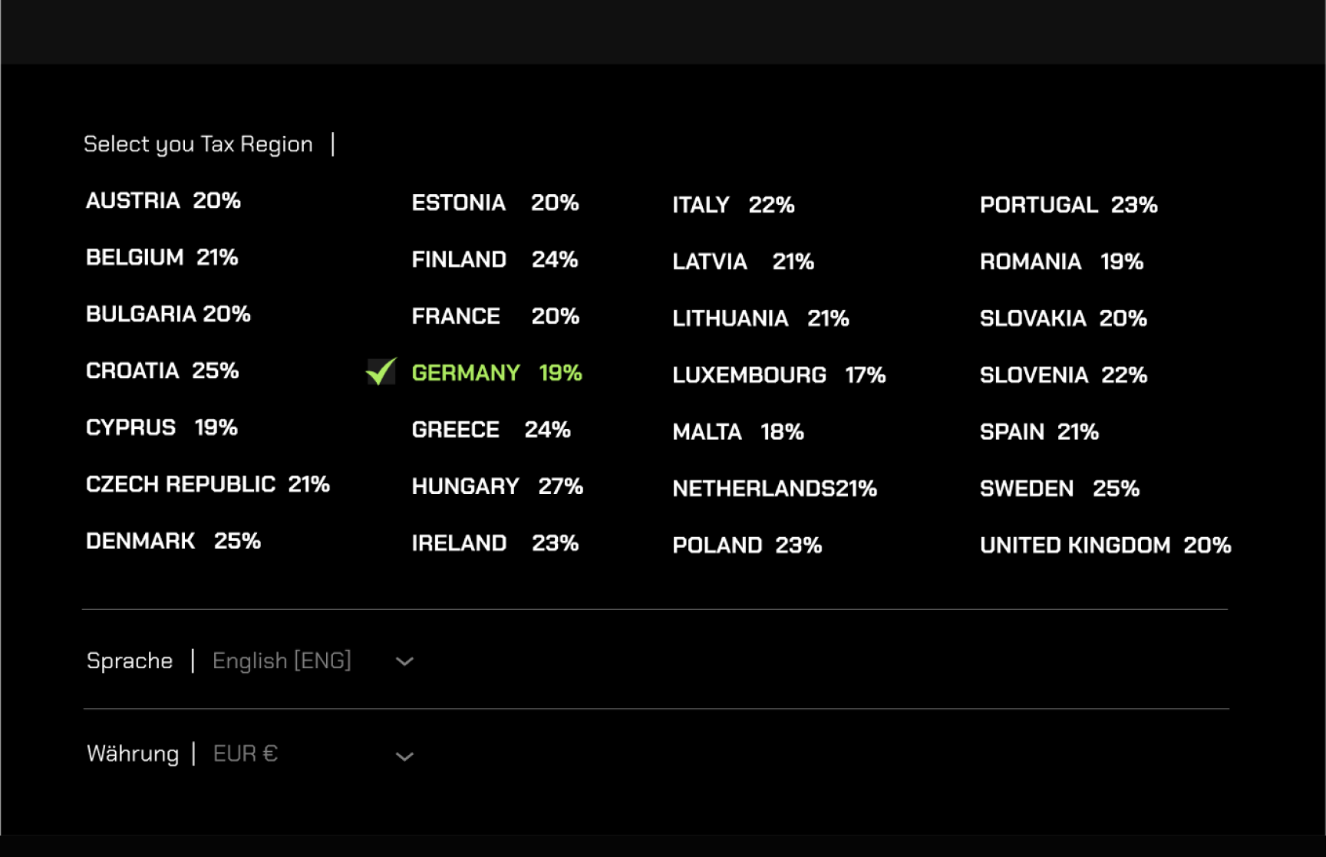Expand the Währung currency dropdown chevron
The image size is (1326, 857).
(404, 756)
